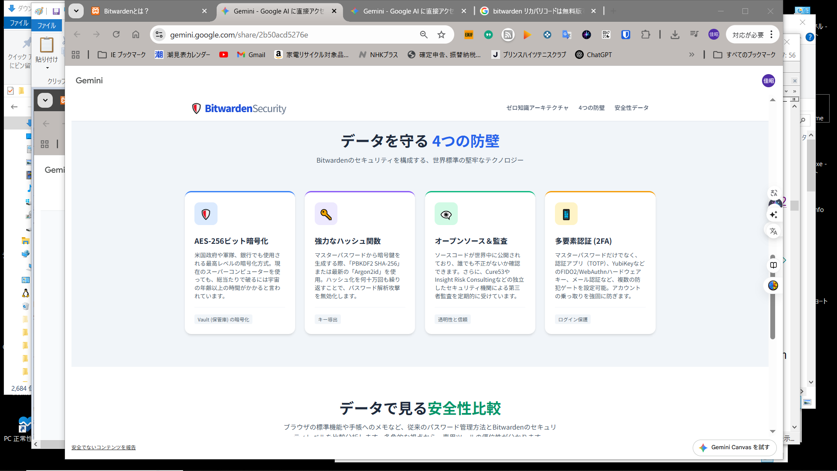The height and width of the screenshot is (471, 837).
Task: Open the すべてのブックマーク folder
Action: [x=745, y=55]
